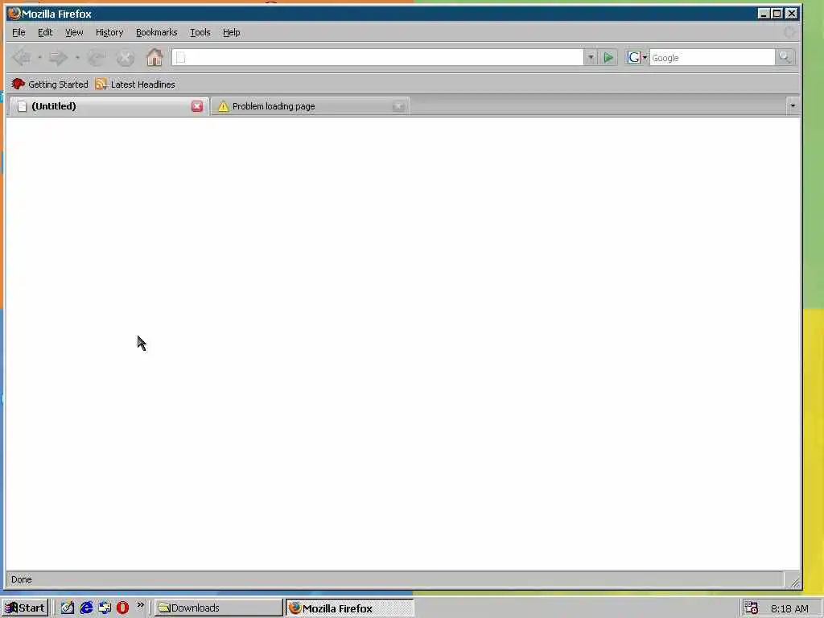Click the 8:18 AM system clock
The width and height of the screenshot is (824, 618).
[x=790, y=608]
